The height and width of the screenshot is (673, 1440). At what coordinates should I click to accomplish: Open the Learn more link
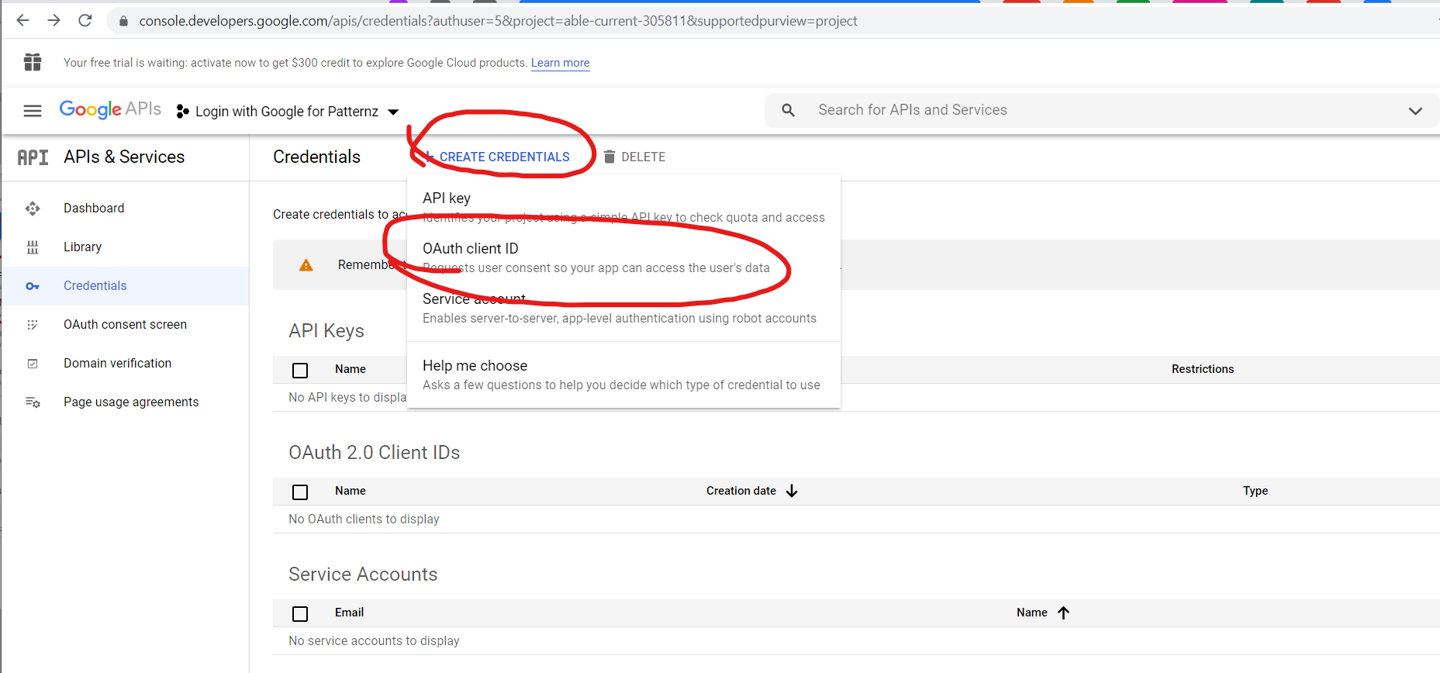click(560, 63)
